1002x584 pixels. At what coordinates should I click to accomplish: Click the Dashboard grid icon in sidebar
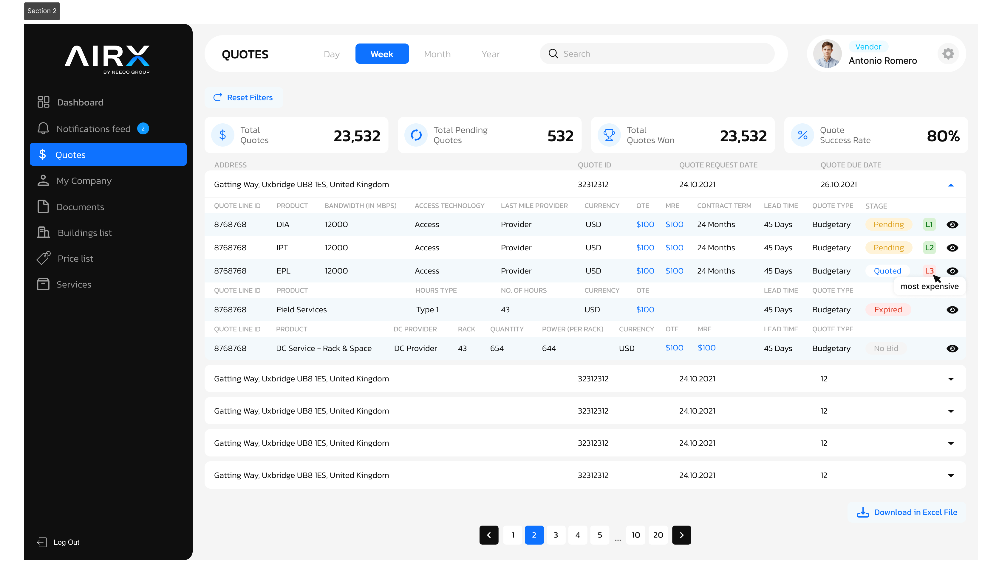pyautogui.click(x=43, y=102)
